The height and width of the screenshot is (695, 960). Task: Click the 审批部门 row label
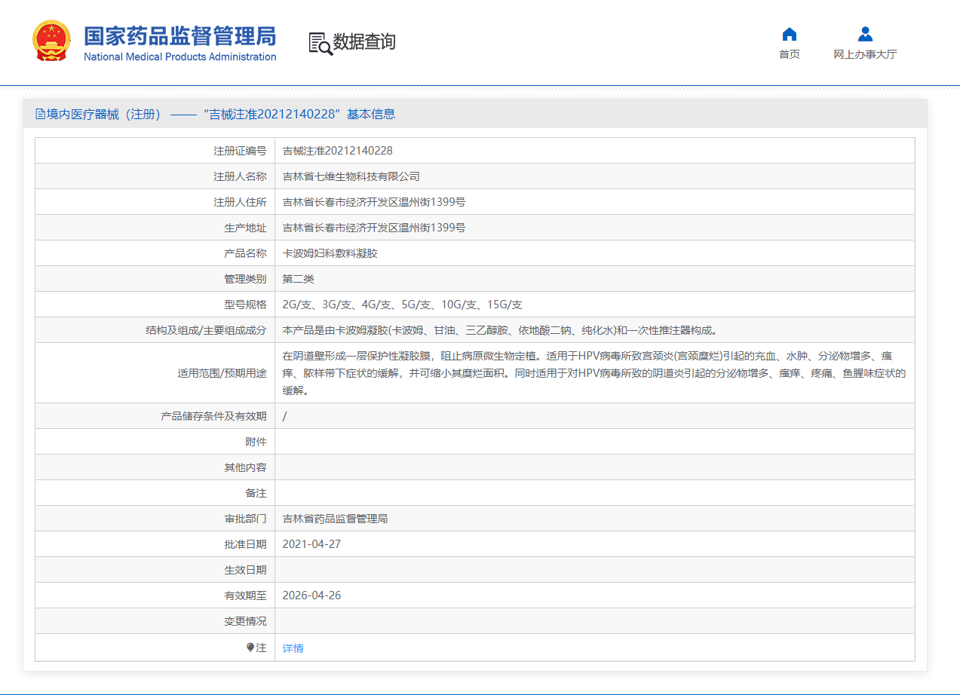click(245, 519)
